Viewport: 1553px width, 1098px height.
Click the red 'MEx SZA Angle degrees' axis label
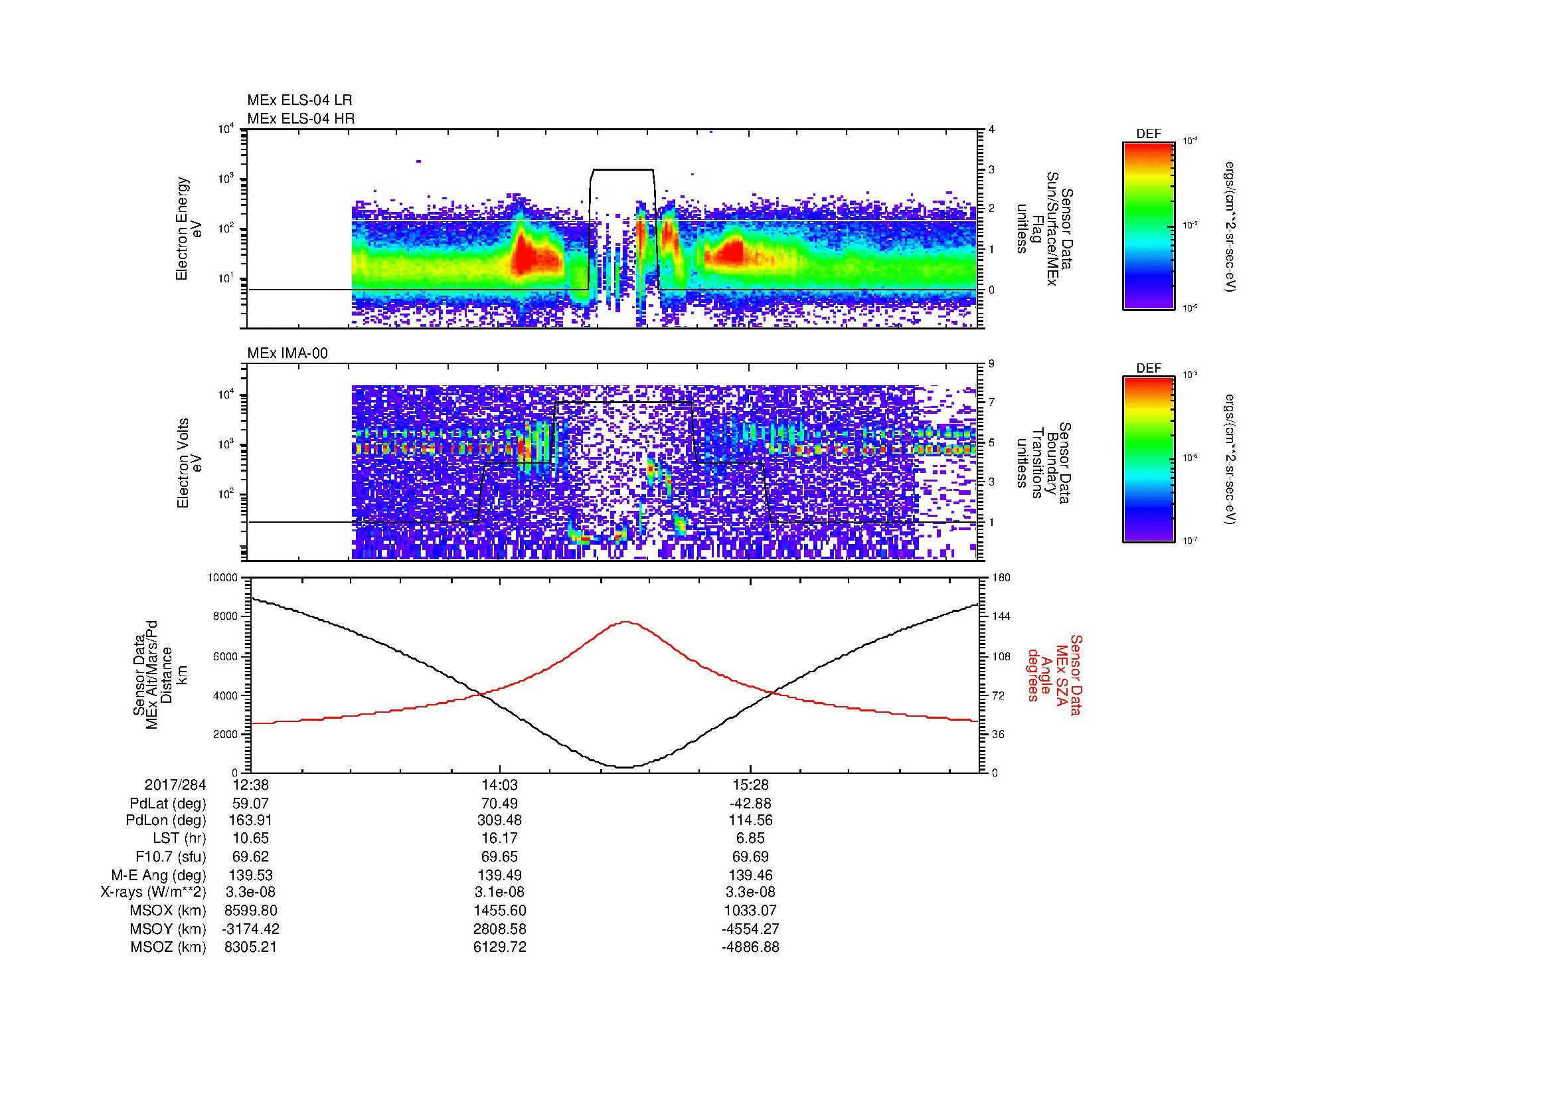[1054, 674]
